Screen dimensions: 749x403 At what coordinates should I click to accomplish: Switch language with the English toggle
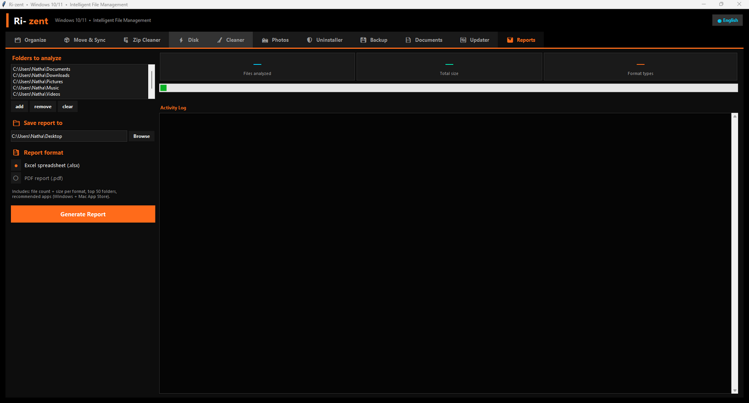tap(728, 21)
